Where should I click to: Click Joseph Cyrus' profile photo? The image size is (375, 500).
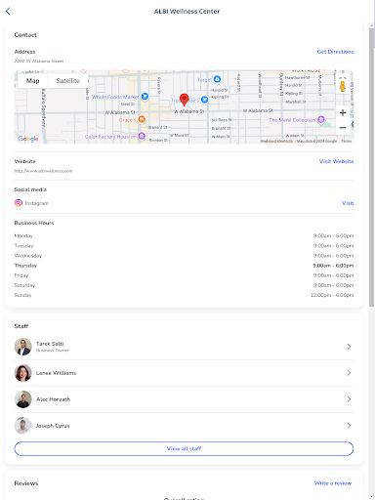(x=23, y=426)
